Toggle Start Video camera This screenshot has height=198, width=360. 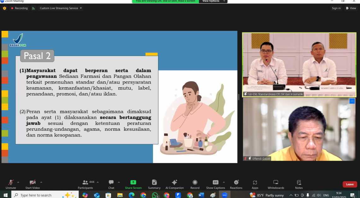32,184
